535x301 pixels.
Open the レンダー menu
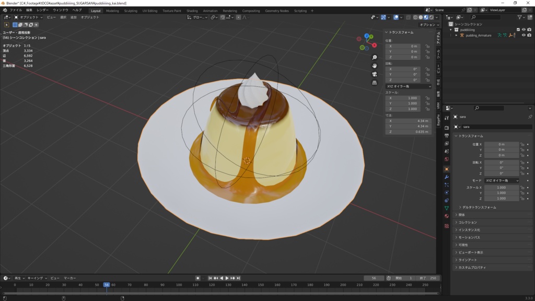42,10
